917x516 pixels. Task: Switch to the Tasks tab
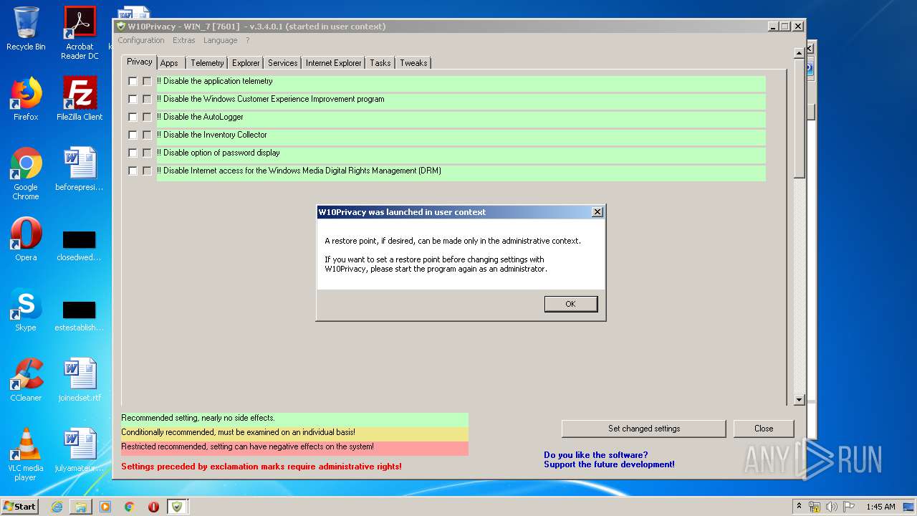pos(380,63)
